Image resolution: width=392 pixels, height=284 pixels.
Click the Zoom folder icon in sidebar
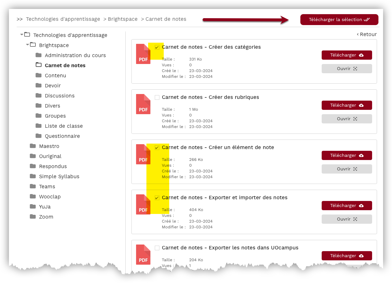coord(33,217)
